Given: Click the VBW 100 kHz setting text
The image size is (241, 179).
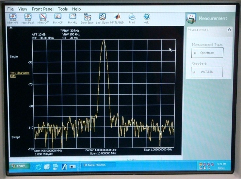Looking at the screenshot, I should click(71, 34).
